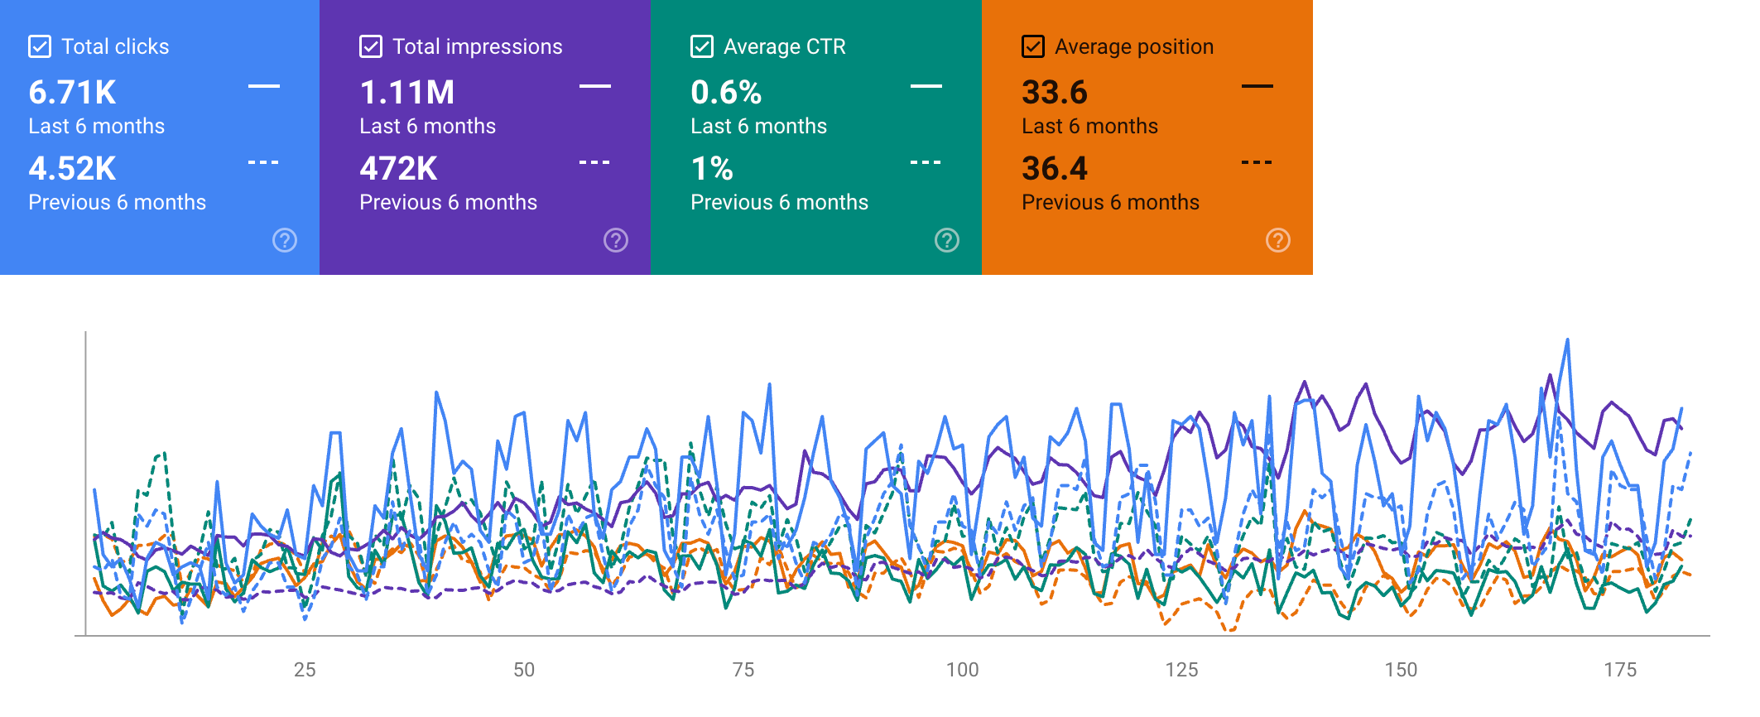Select the 472K previous impressions value
This screenshot has height=717, width=1760.
click(x=398, y=168)
